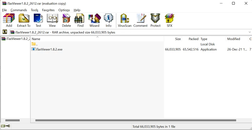Open the Options menu
This screenshot has width=252, height=130.
coord(64,10)
